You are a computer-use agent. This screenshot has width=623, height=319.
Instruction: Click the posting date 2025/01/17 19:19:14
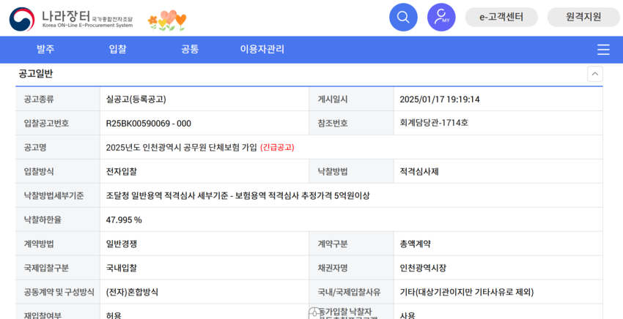[439, 99]
